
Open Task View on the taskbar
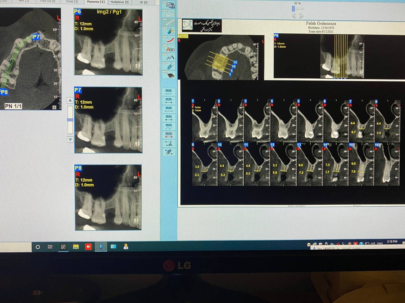point(50,247)
